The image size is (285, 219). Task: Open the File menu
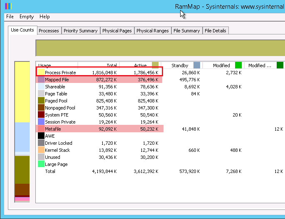(x=10, y=17)
